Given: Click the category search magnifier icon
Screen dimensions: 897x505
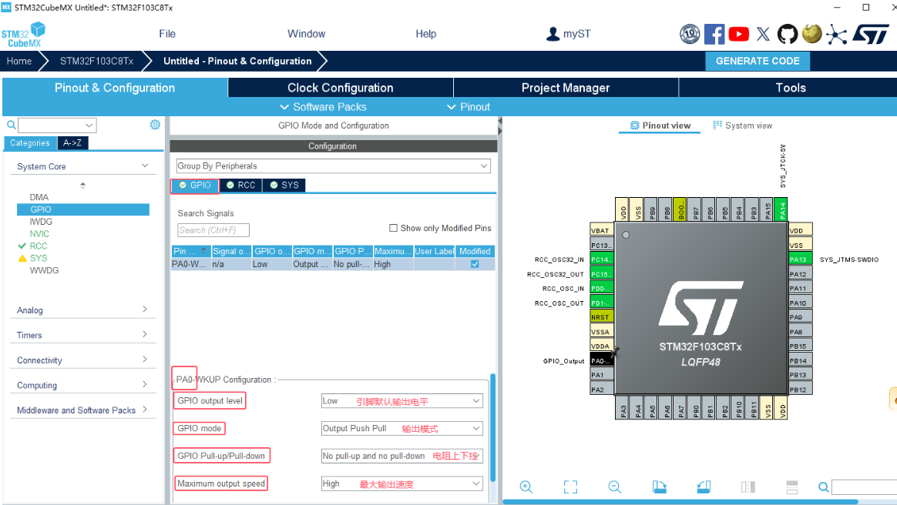Looking at the screenshot, I should [x=11, y=125].
